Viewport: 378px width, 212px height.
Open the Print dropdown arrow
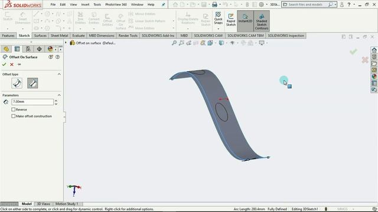click(x=220, y=5)
